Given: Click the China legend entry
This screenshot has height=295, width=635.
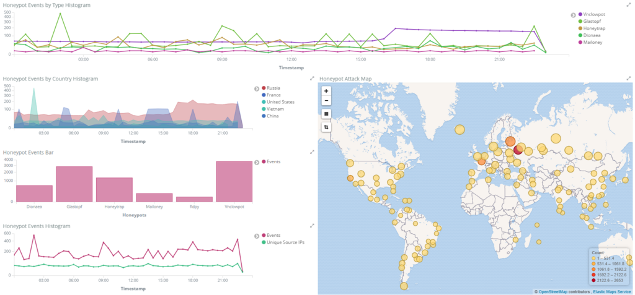Looking at the screenshot, I should coord(270,116).
